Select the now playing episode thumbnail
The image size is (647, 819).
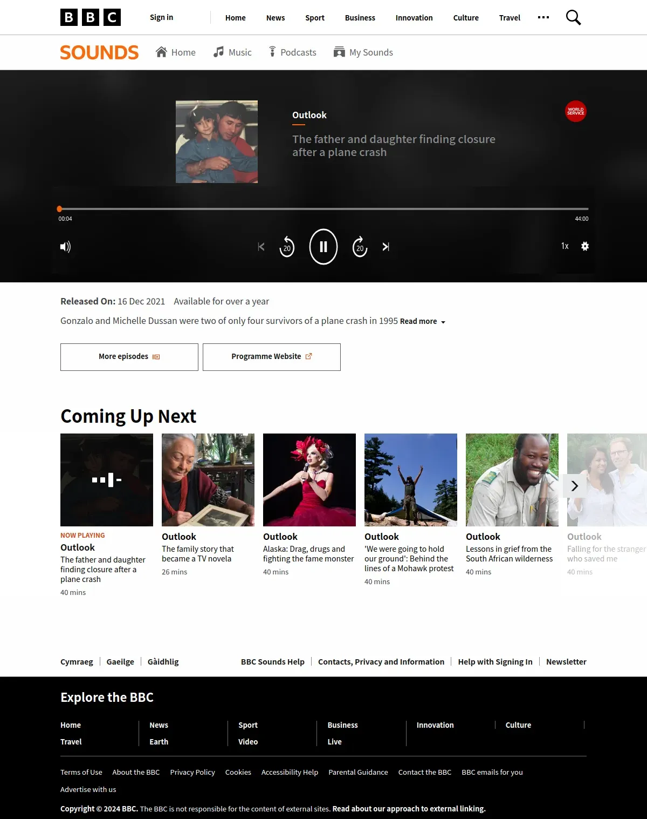pyautogui.click(x=107, y=480)
